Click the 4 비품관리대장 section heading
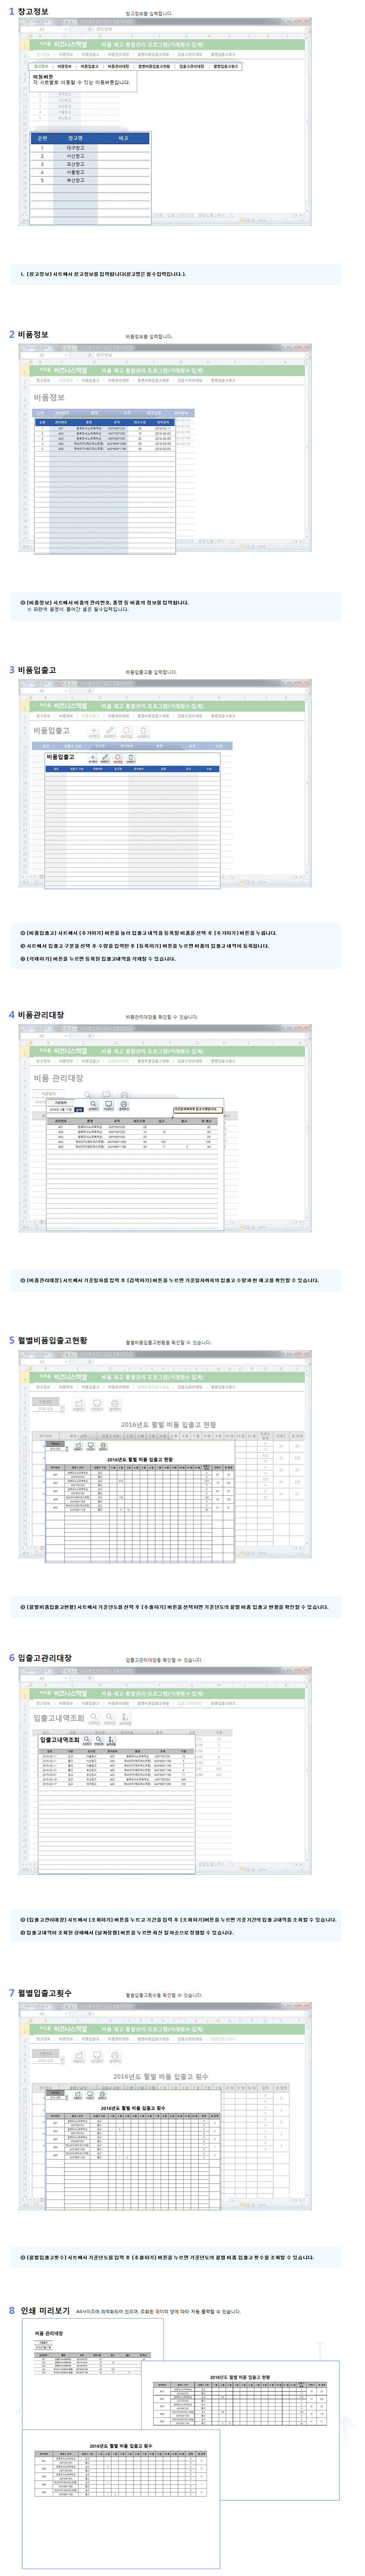 [x=36, y=1015]
